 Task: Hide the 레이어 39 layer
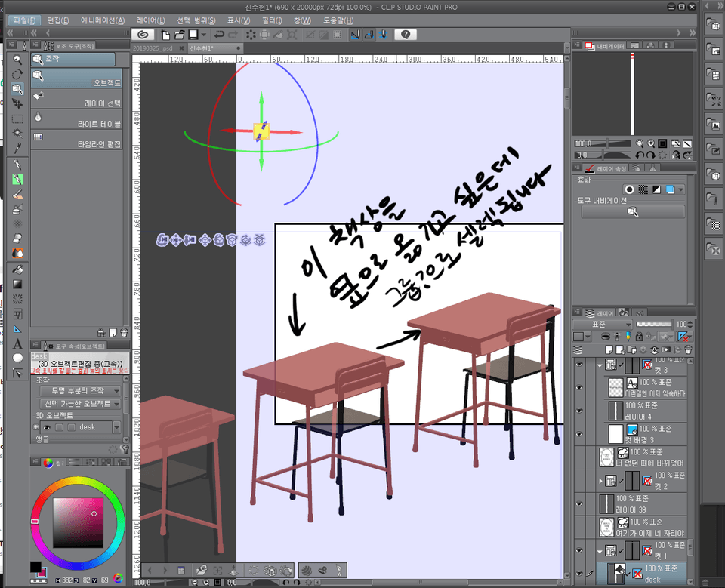point(578,503)
